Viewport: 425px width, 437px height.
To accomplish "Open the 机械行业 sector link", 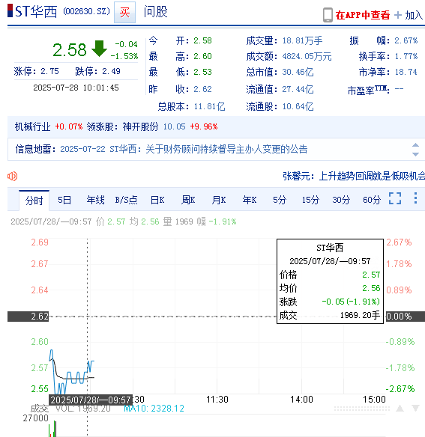I will pos(33,126).
